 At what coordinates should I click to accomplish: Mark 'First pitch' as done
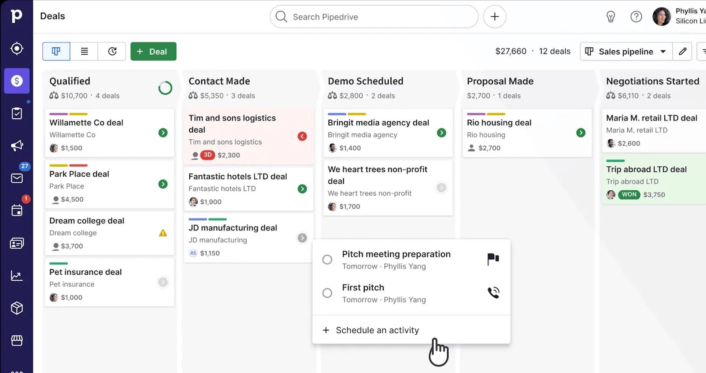click(x=327, y=293)
